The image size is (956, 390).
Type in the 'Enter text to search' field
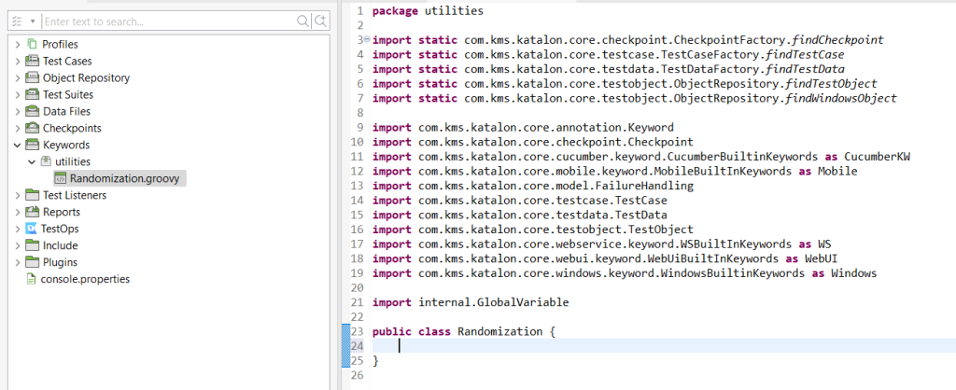point(168,21)
